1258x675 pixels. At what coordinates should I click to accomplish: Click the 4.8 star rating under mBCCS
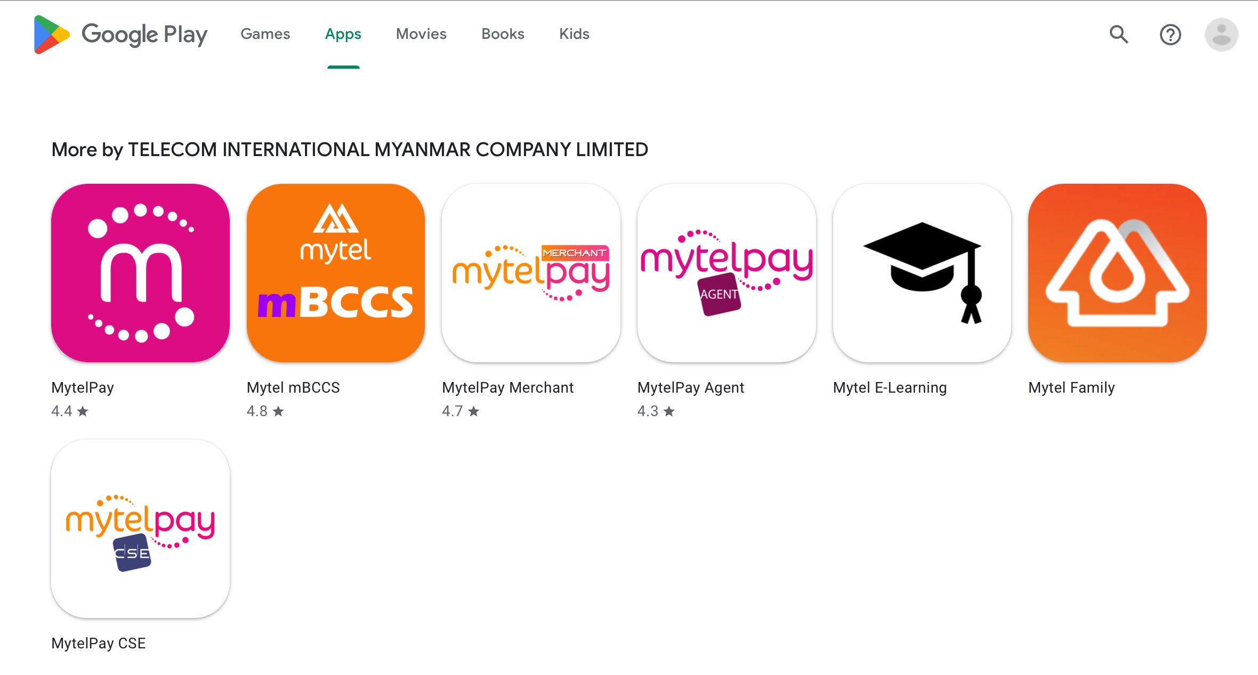[x=265, y=411]
